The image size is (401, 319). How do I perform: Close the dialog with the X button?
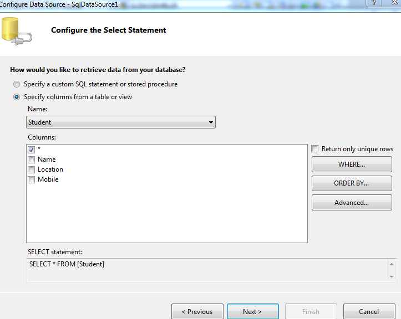tap(394, 3)
